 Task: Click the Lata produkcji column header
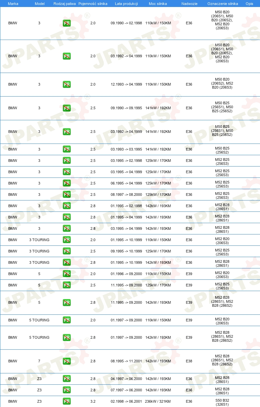click(126, 4)
